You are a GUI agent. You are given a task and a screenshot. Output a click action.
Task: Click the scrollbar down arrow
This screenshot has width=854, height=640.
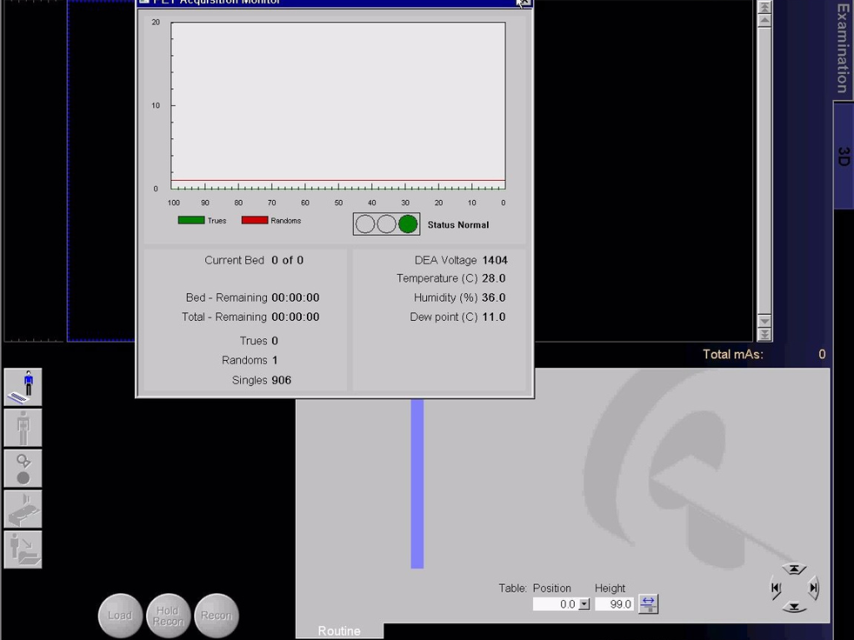(x=764, y=322)
